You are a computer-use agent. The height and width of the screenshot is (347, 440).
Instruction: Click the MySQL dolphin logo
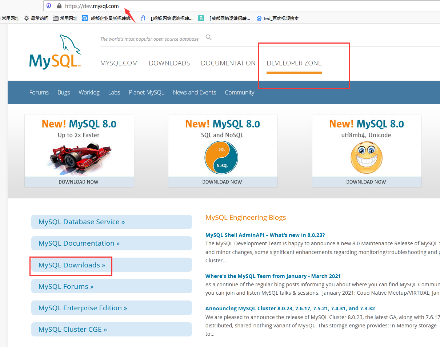coord(55,52)
